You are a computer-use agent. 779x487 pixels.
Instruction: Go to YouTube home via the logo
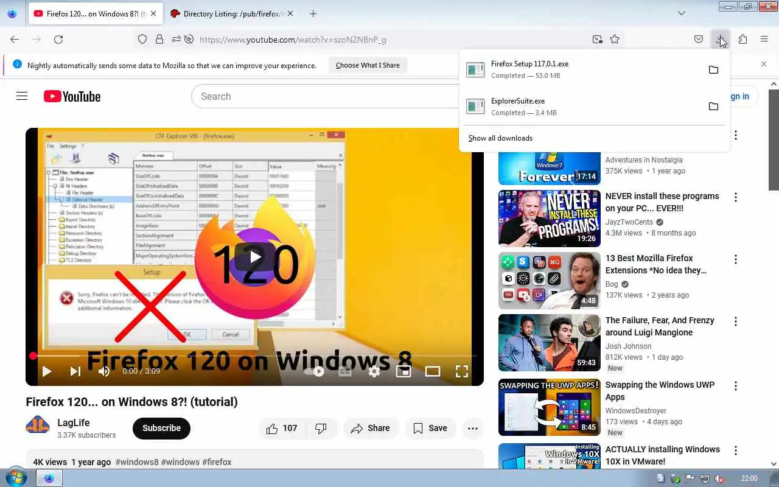click(x=72, y=96)
